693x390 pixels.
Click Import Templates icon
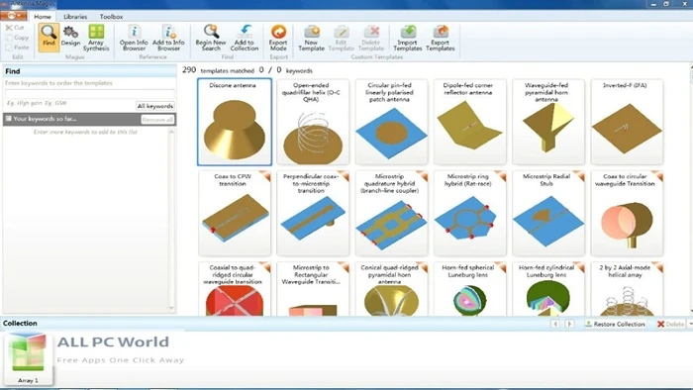click(x=408, y=38)
